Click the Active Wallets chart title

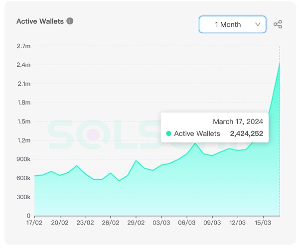coord(40,21)
